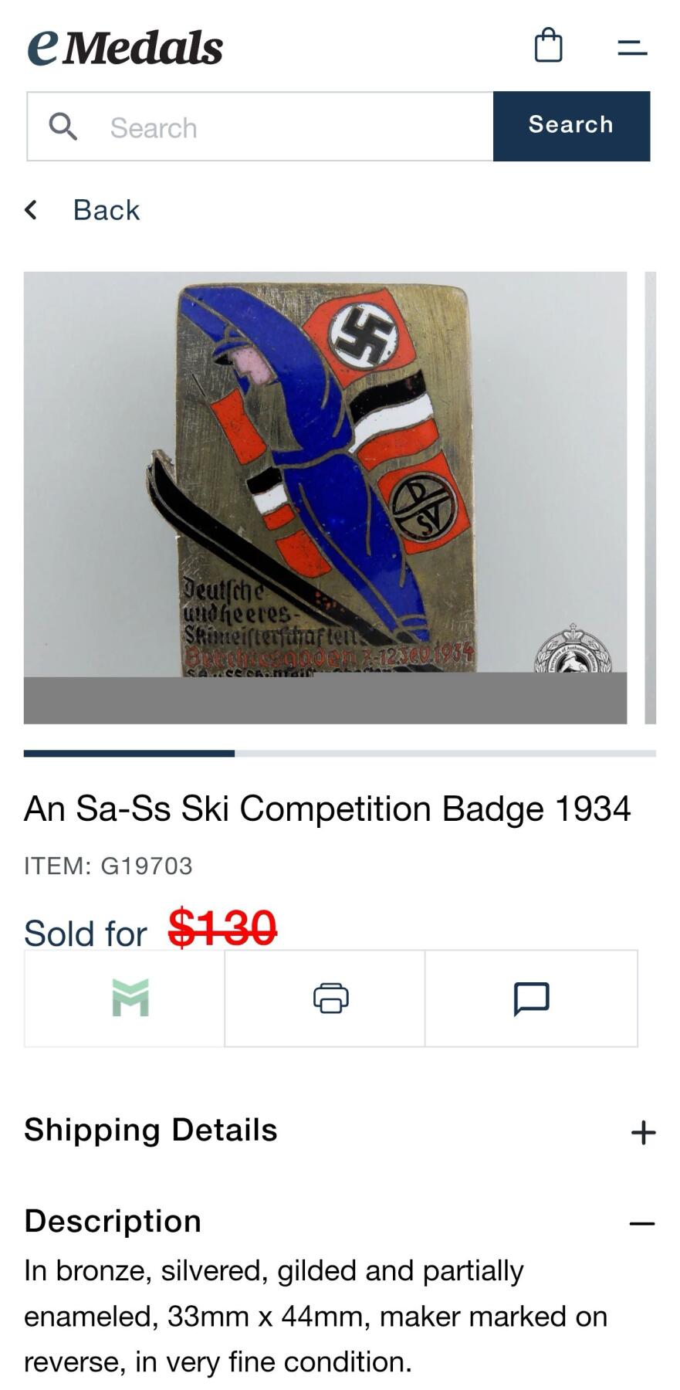Click the Search button
This screenshot has width=680, height=1390.
coord(571,126)
